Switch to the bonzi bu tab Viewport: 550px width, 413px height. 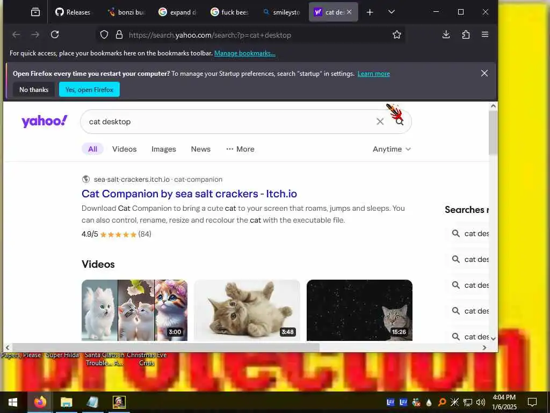[127, 12]
